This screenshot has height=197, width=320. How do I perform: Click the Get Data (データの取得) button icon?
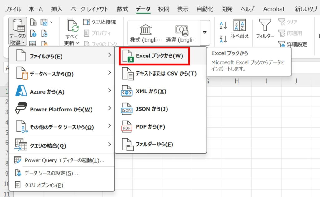coord(18,26)
